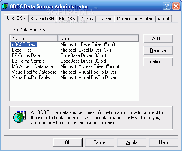
Task: Click Microsoft Access Driver (*.mdb) cell
Action: 90,66
